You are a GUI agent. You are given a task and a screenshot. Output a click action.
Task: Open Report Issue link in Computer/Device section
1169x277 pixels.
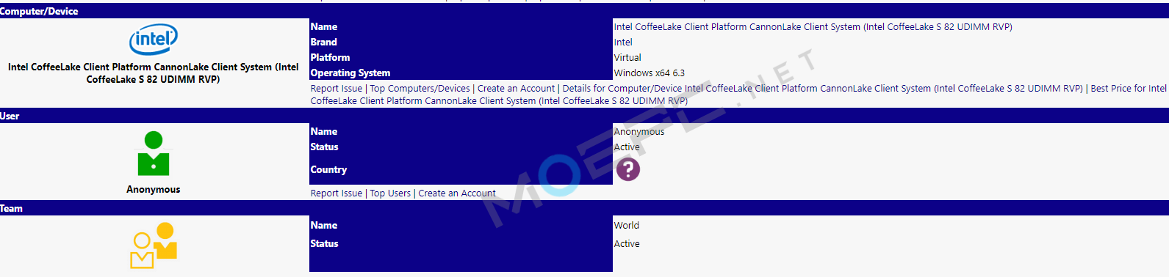[x=337, y=89]
